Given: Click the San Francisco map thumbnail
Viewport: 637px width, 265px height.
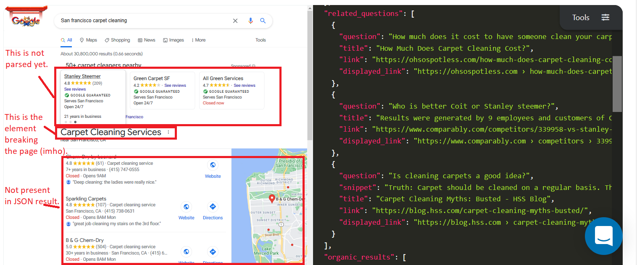Looking at the screenshot, I should tap(269, 206).
